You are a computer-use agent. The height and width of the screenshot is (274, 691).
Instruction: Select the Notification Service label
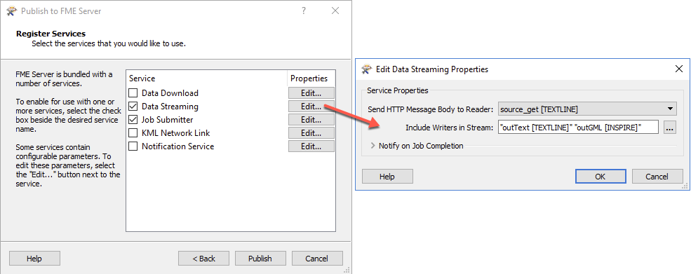178,146
